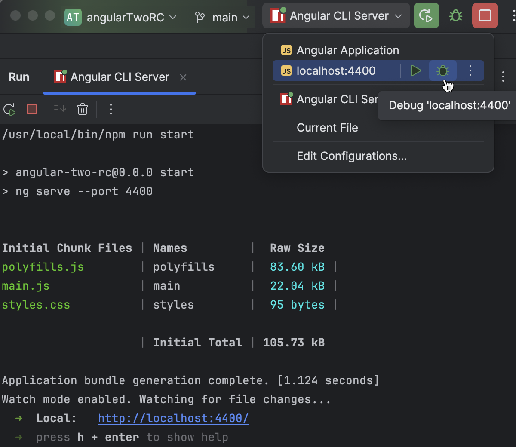Run 'localhost:4400' using its green play icon

point(415,70)
